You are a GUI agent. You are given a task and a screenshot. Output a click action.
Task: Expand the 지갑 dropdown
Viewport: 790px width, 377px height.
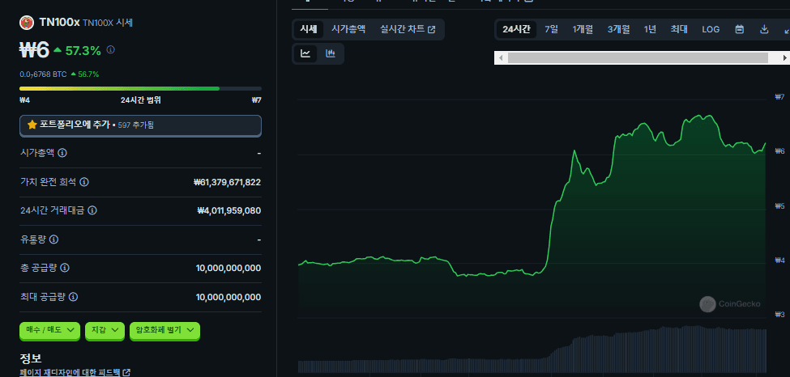[105, 330]
